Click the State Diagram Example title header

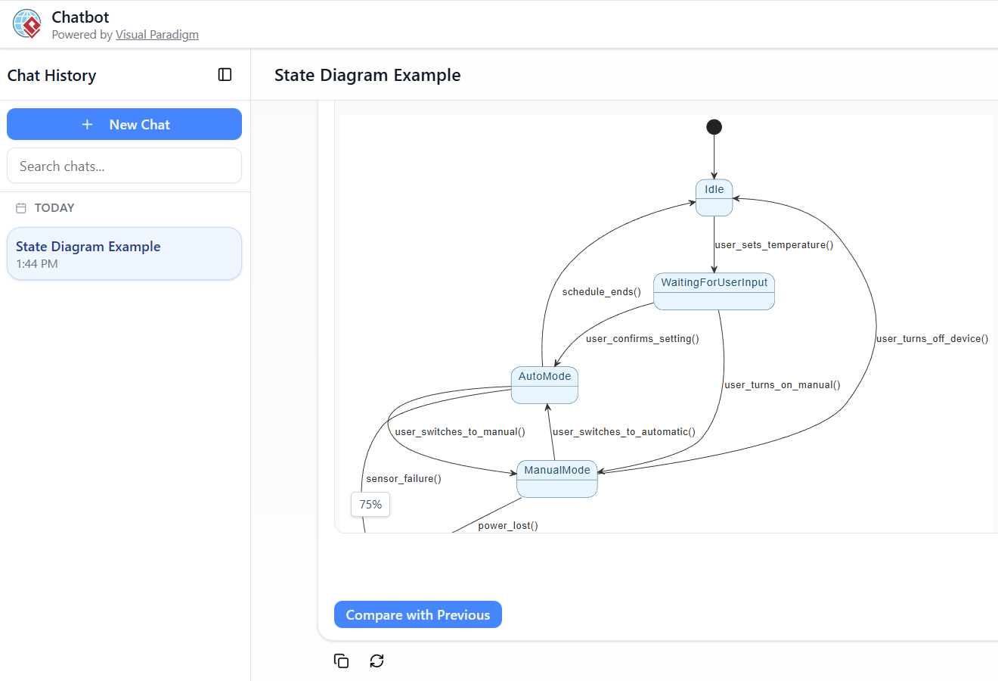pos(367,75)
